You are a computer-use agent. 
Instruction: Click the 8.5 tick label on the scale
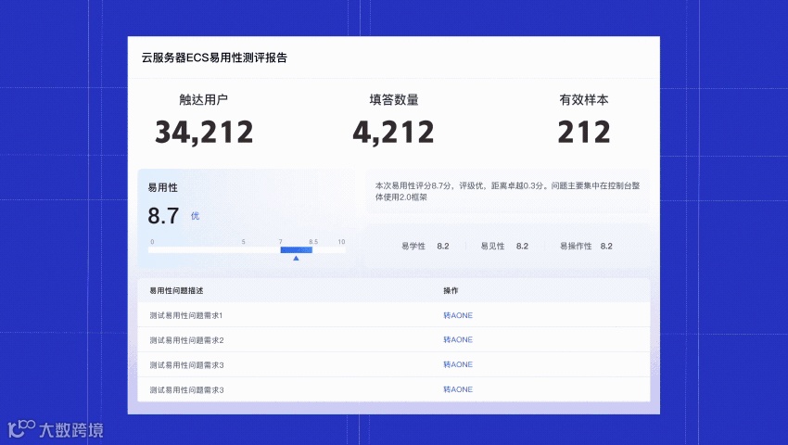(313, 242)
